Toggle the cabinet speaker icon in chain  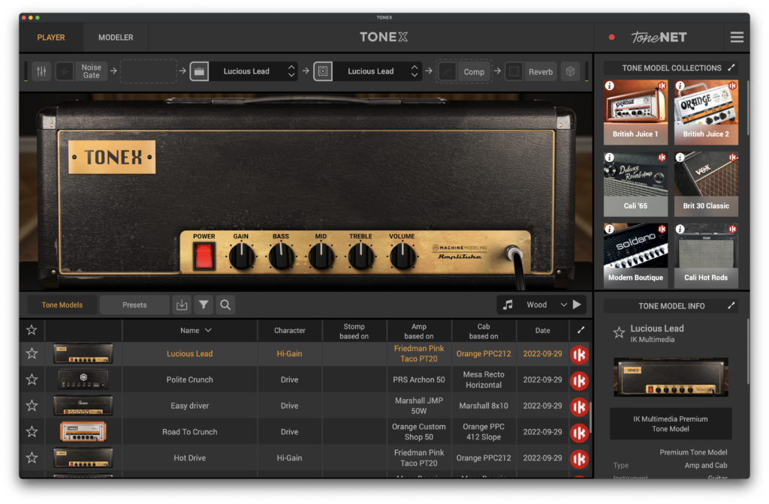(323, 71)
